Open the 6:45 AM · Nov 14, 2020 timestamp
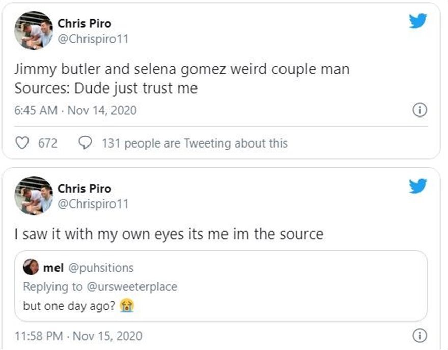Image resolution: width=448 pixels, height=350 pixels. pyautogui.click(x=75, y=110)
